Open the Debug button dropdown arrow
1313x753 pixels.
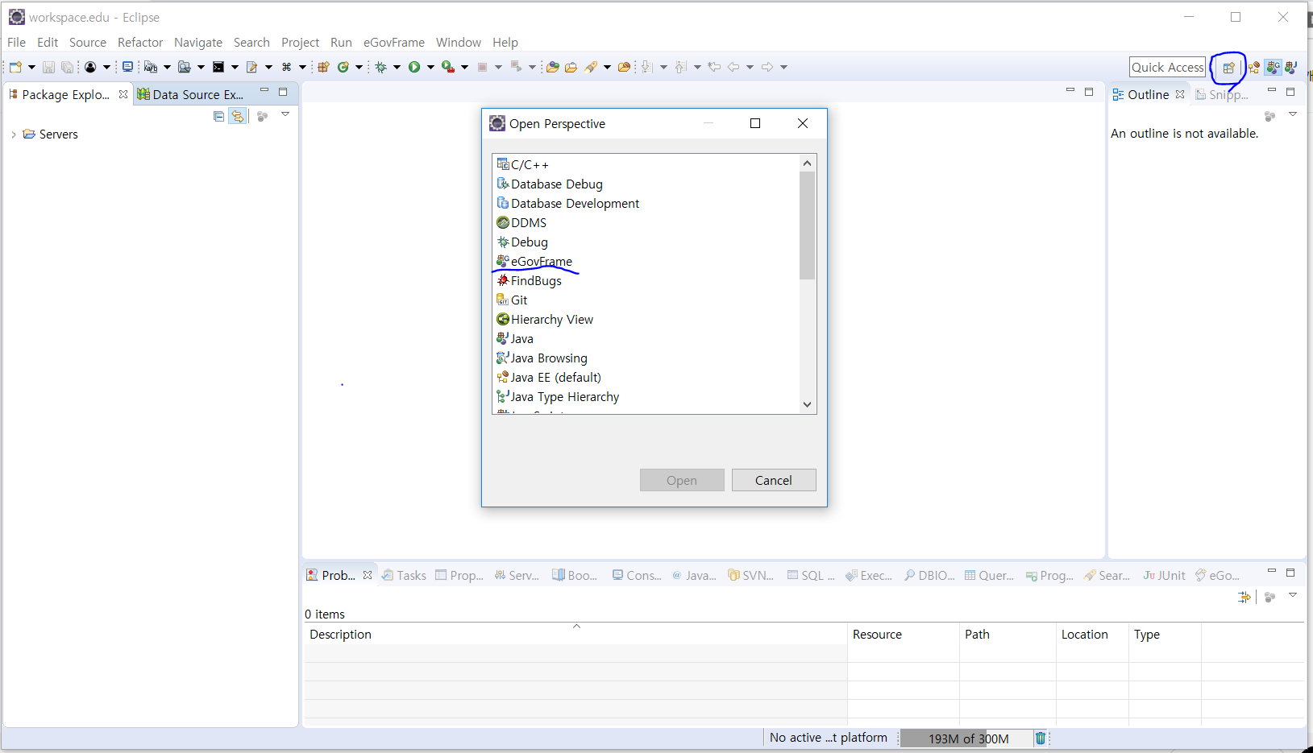[x=397, y=67]
